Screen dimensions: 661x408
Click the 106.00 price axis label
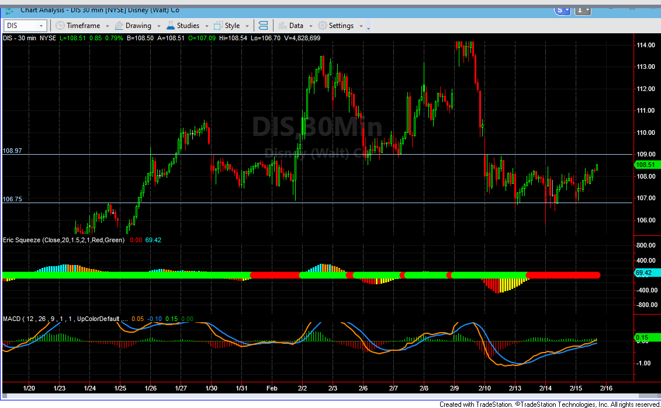coord(646,220)
